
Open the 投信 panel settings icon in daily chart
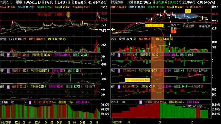pos(119,71)
